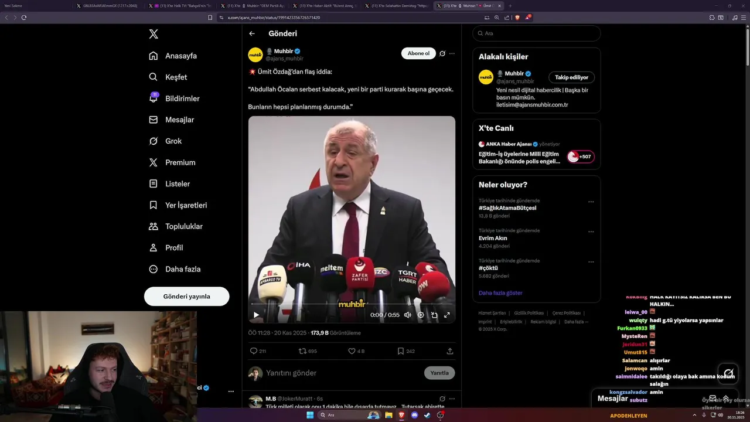750x422 pixels.
Task: Go to Profil page
Action: pos(166,248)
